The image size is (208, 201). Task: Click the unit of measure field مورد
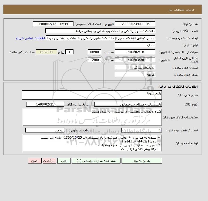coord(45,130)
